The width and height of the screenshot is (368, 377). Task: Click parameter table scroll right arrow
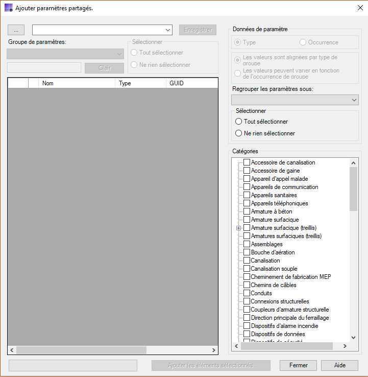(x=214, y=350)
